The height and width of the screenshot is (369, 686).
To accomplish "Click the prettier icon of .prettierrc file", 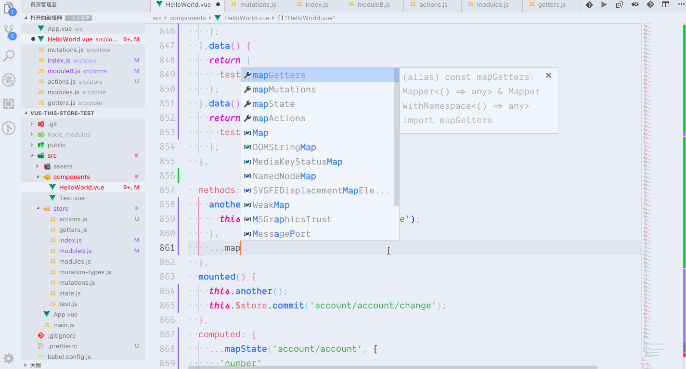I will [41, 346].
